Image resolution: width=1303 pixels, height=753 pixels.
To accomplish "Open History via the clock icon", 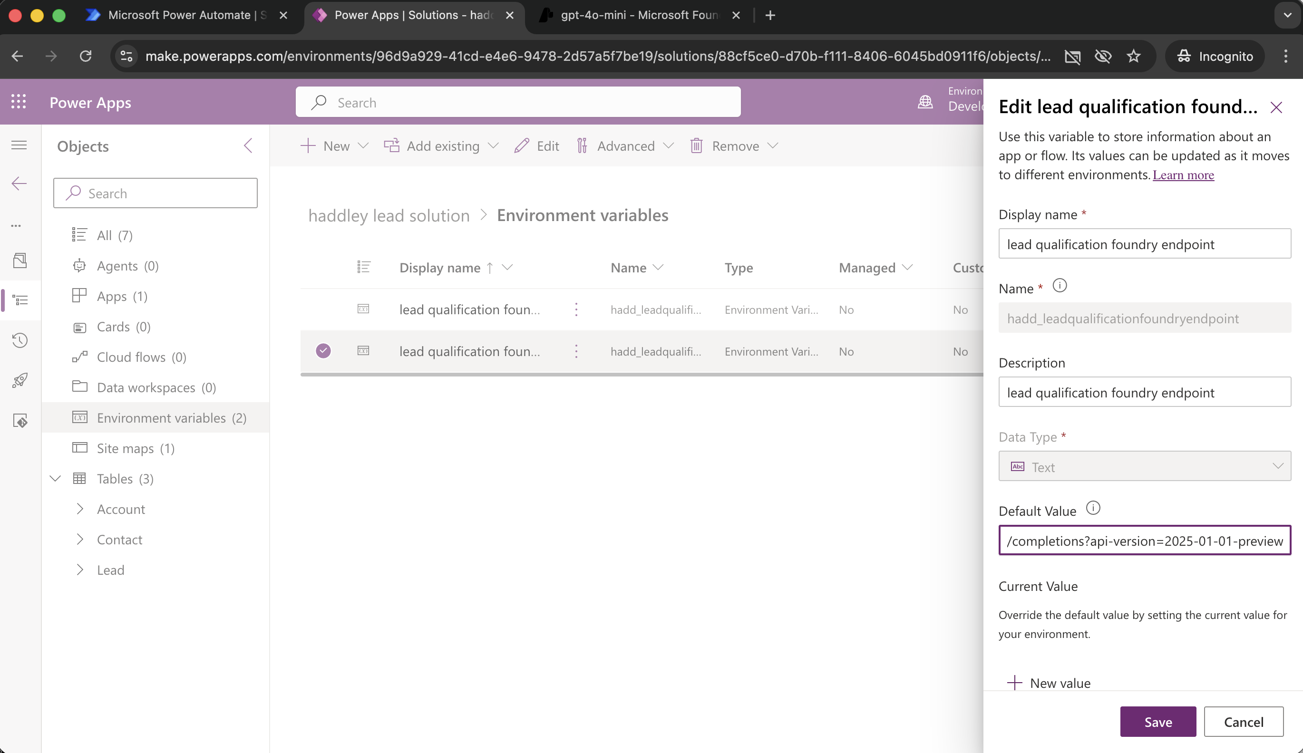I will coord(20,340).
